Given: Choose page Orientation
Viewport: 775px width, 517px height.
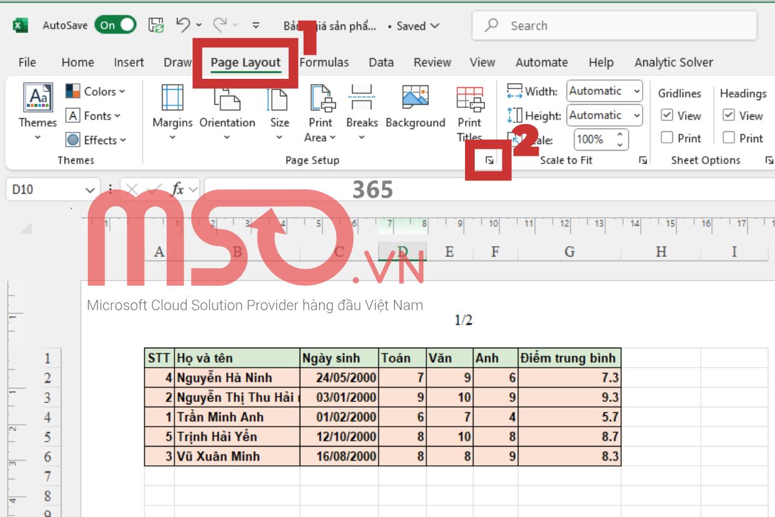Looking at the screenshot, I should (227, 113).
